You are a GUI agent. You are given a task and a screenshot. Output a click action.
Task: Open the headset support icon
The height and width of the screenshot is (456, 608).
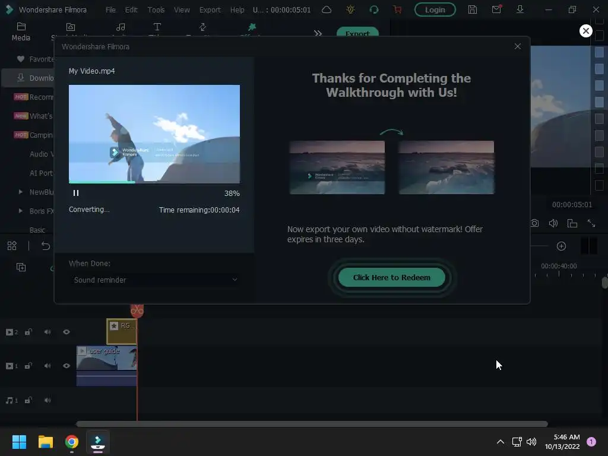[374, 9]
